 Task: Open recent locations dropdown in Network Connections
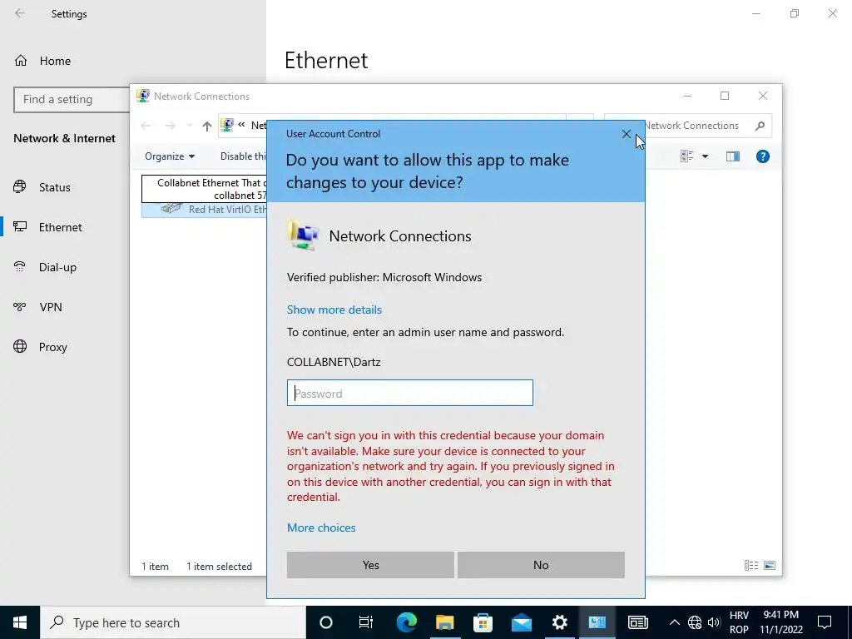pyautogui.click(x=190, y=126)
